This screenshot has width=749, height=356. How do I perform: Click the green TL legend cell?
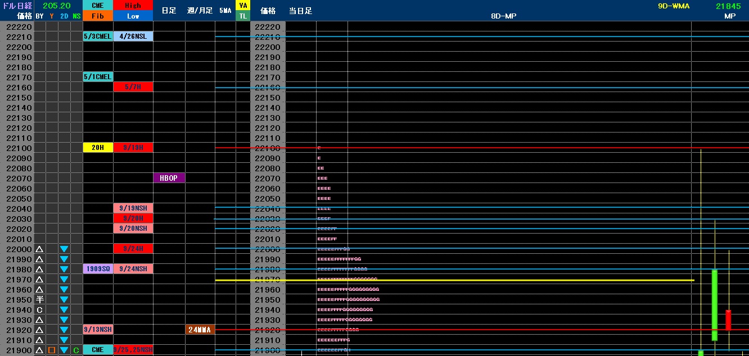(x=243, y=16)
